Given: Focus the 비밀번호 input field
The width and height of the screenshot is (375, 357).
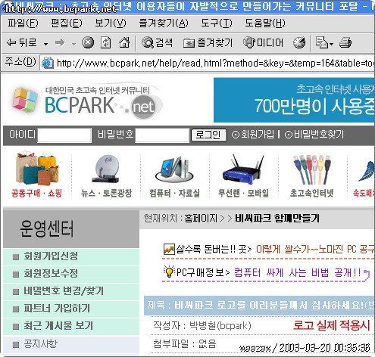Looking at the screenshot, I should [x=162, y=135].
